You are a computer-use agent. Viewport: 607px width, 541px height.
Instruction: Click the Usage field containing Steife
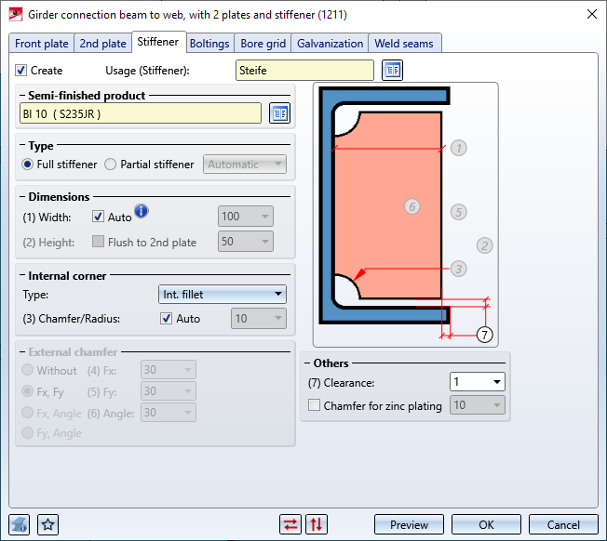pyautogui.click(x=304, y=70)
